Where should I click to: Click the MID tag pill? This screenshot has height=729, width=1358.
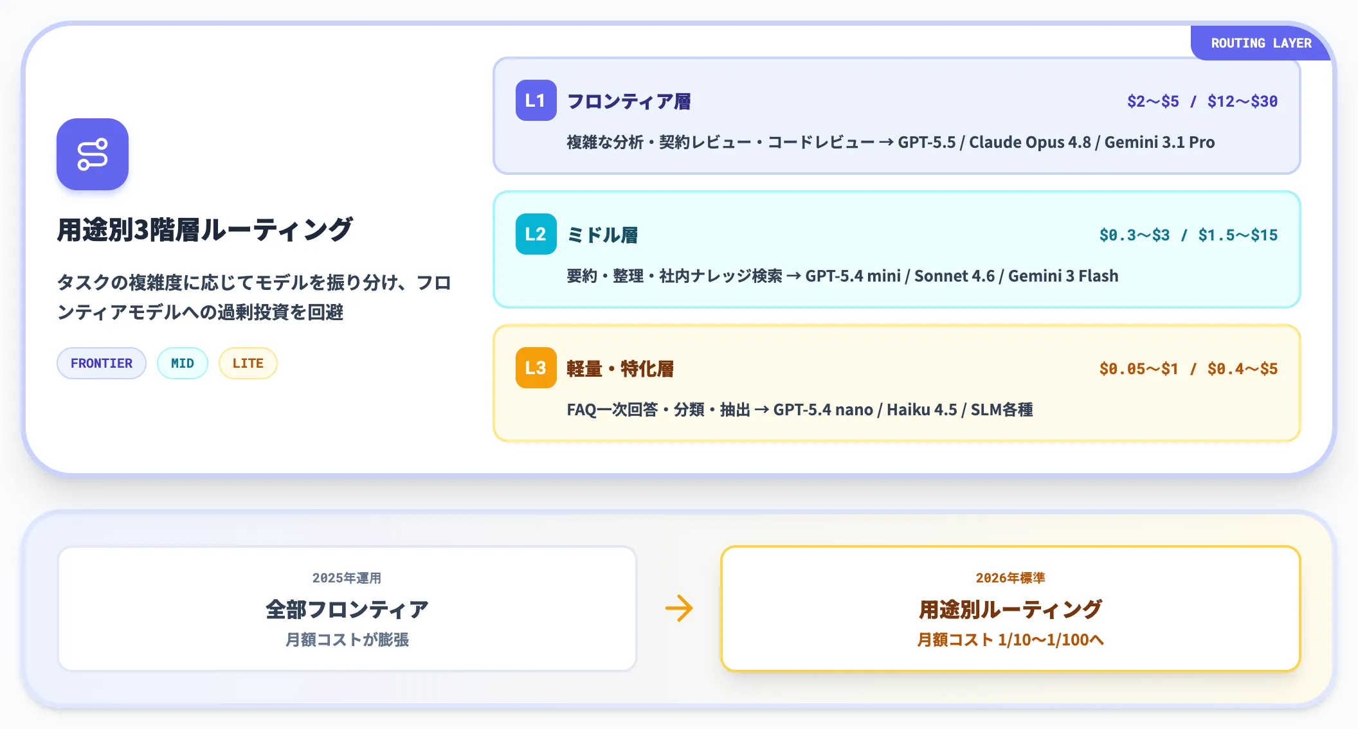click(183, 363)
